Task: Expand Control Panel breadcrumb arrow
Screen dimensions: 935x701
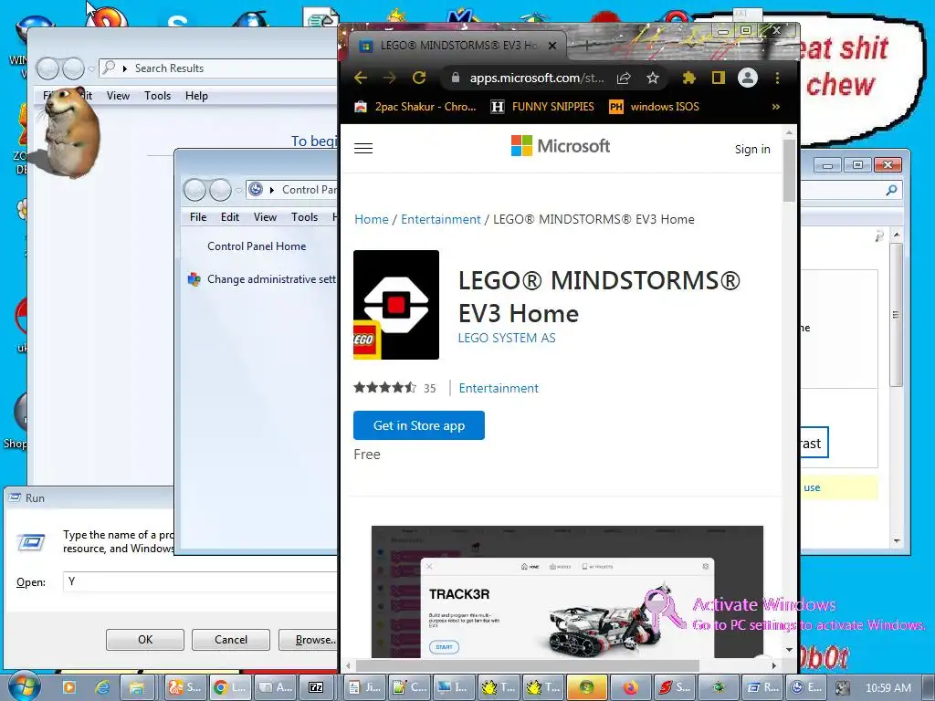Action: (x=272, y=190)
